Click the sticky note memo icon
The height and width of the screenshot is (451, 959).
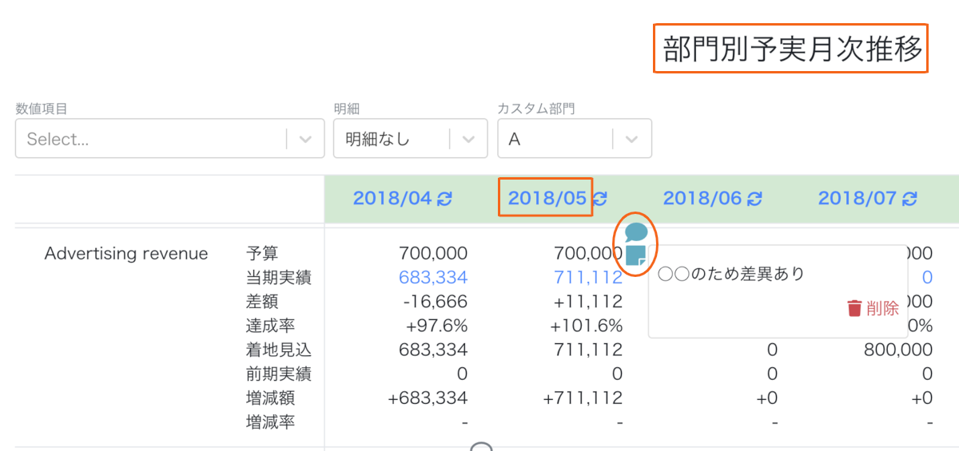(x=636, y=255)
